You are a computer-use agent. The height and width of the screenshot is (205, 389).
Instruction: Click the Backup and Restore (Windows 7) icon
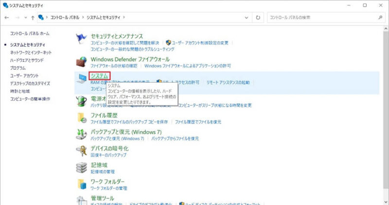(x=81, y=134)
